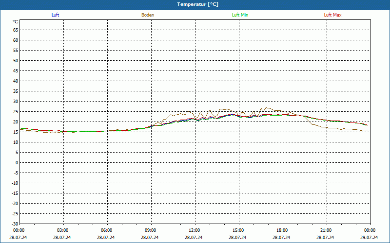Click the 45 value on the y-axis

click(16, 70)
